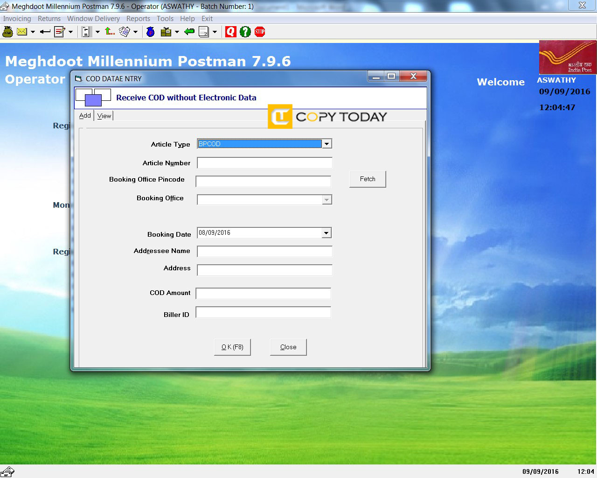The width and height of the screenshot is (597, 478).
Task: Click the India Post logo
Action: (x=568, y=57)
